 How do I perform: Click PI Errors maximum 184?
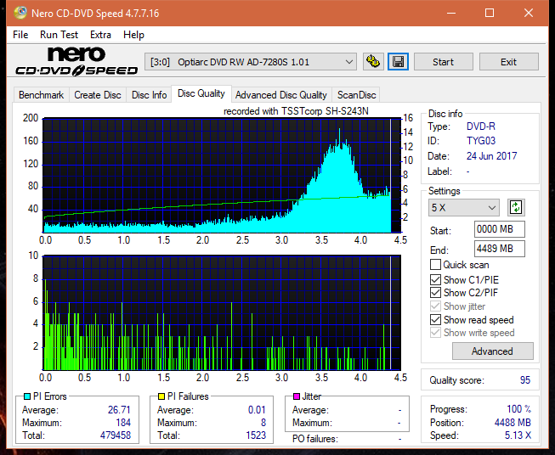[x=123, y=423]
